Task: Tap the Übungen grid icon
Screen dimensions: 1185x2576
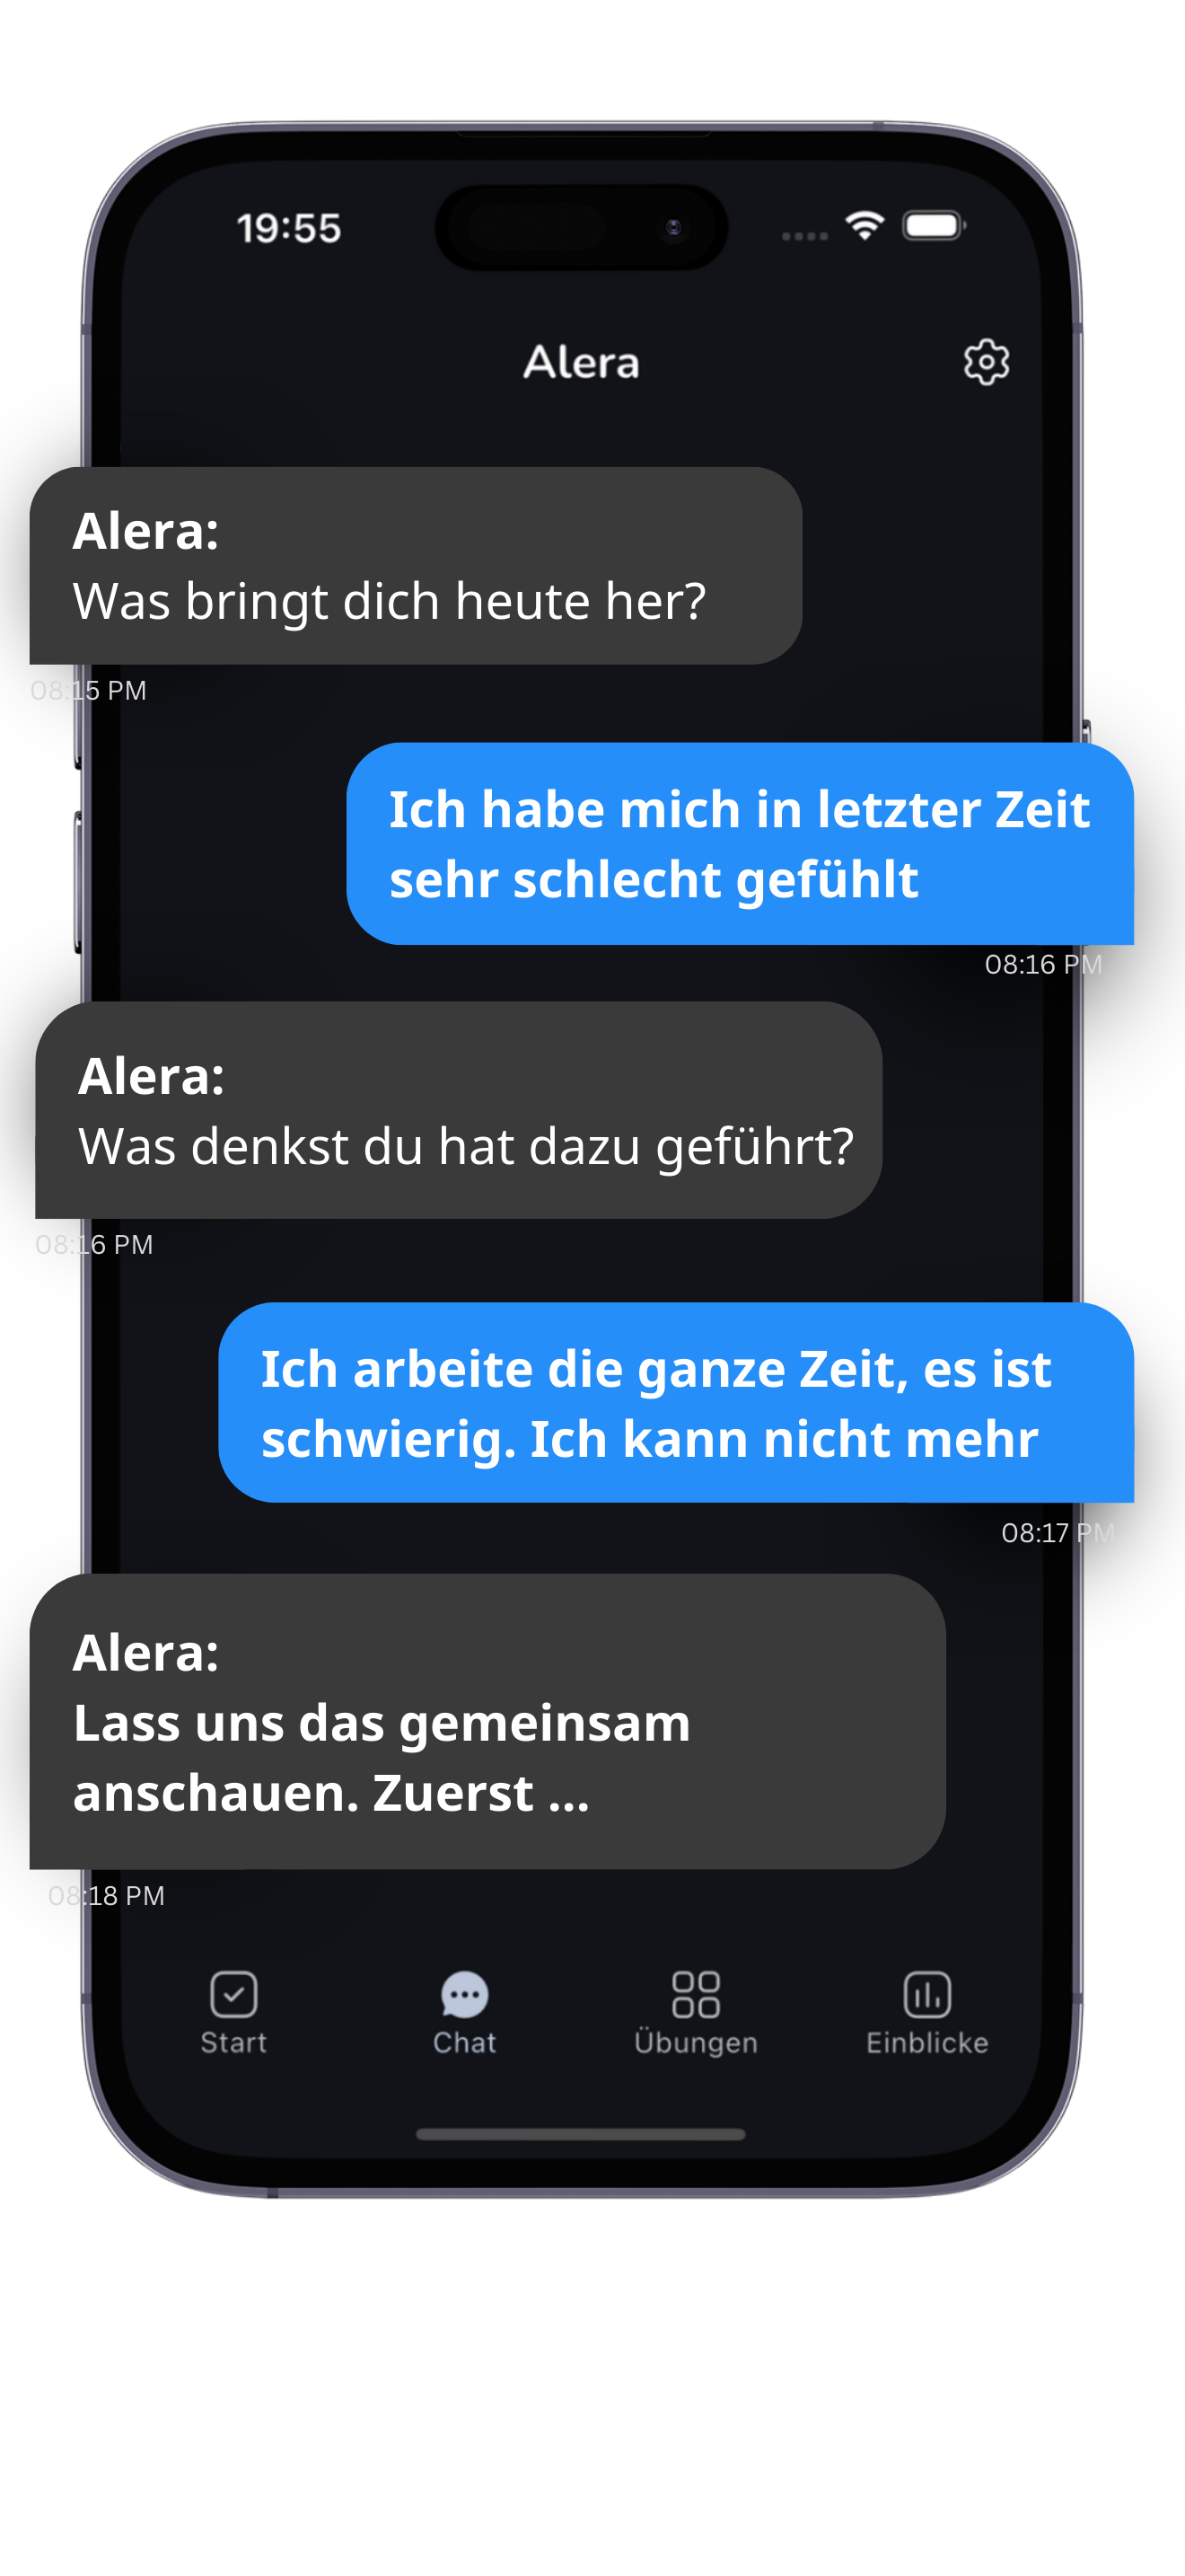Action: [696, 1995]
